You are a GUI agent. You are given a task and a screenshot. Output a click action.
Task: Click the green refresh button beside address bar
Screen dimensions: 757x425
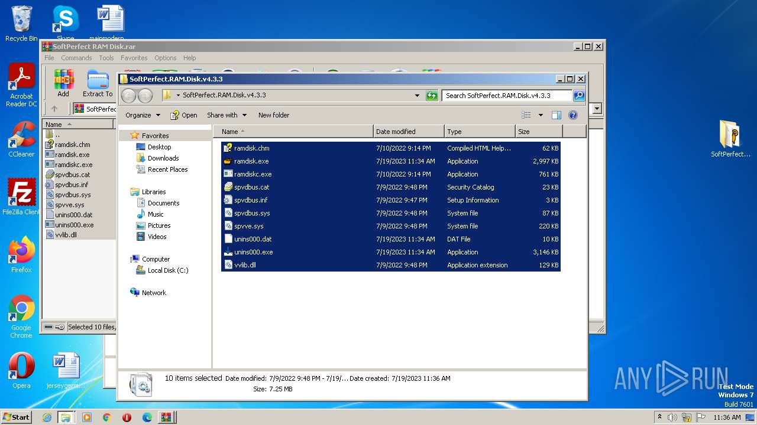pos(432,95)
